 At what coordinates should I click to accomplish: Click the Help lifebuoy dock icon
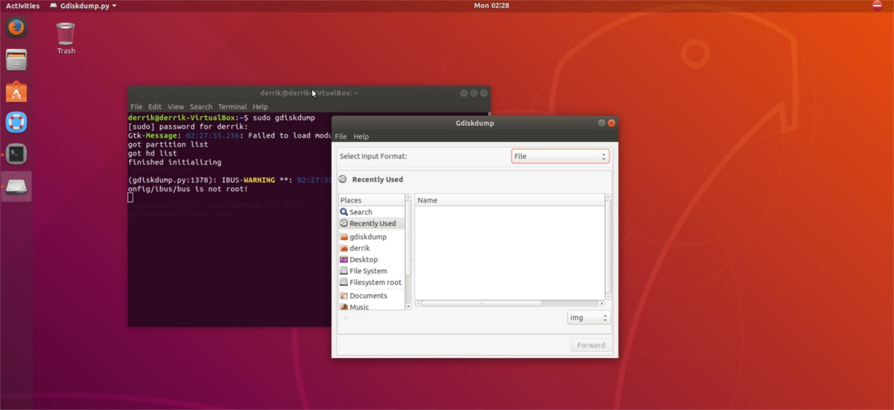tap(16, 122)
